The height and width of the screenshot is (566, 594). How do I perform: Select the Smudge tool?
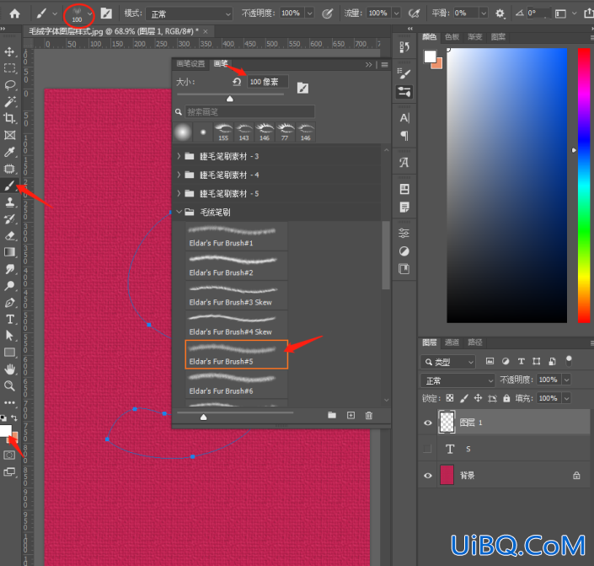pos(9,269)
